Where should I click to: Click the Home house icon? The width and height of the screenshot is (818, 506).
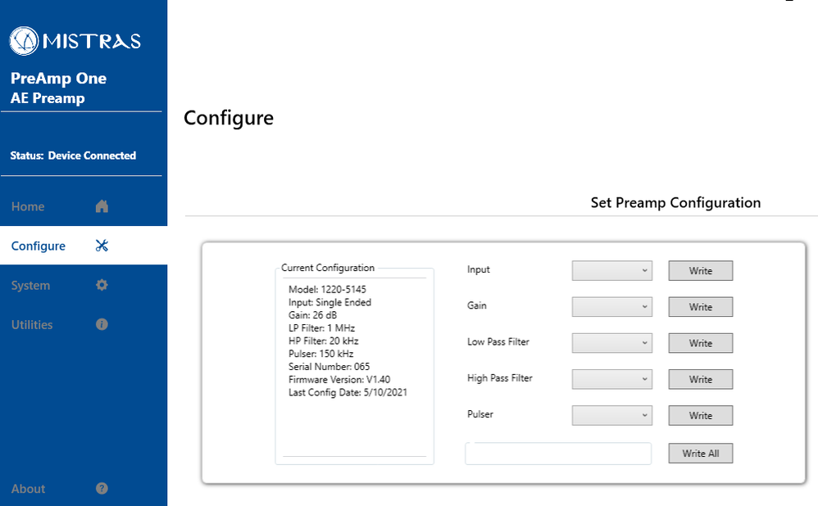(102, 206)
